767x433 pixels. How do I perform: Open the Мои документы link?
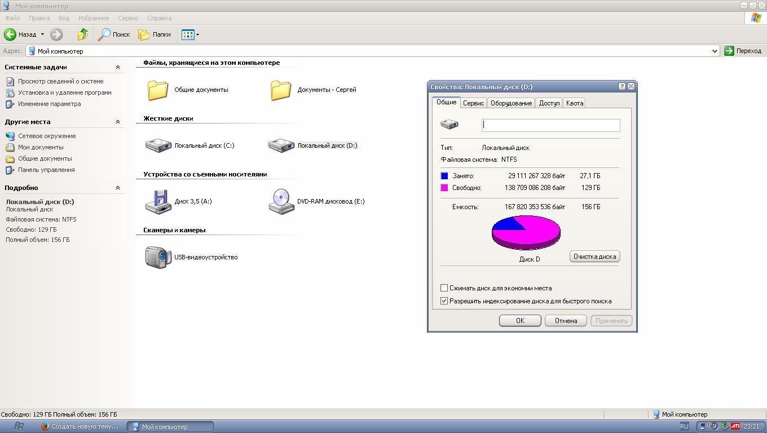click(x=41, y=147)
